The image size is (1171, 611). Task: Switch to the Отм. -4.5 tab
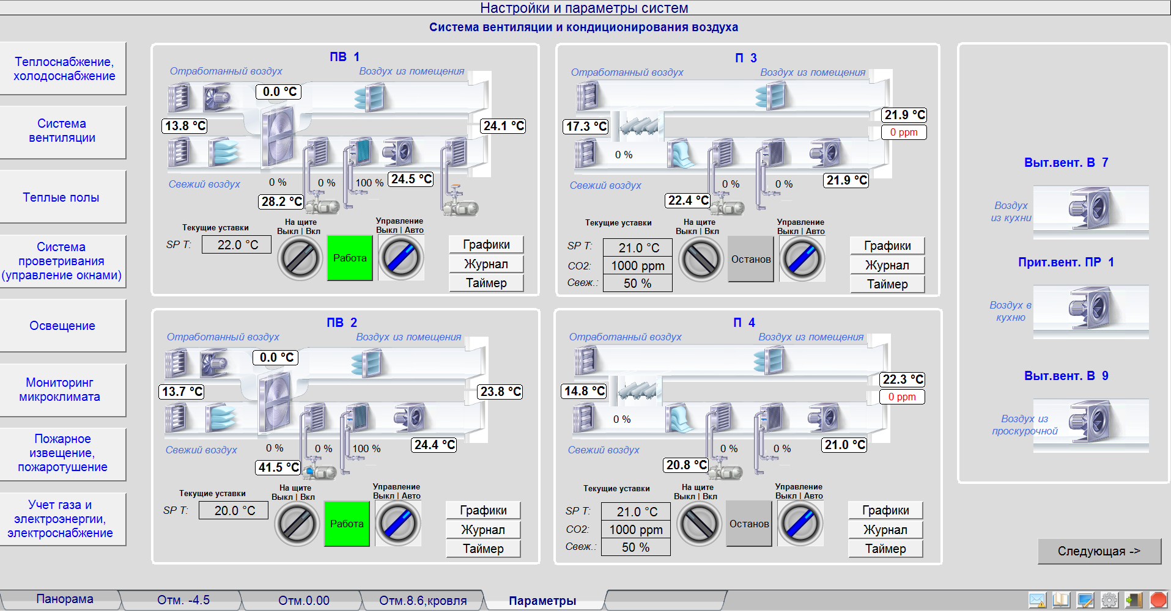[183, 600]
